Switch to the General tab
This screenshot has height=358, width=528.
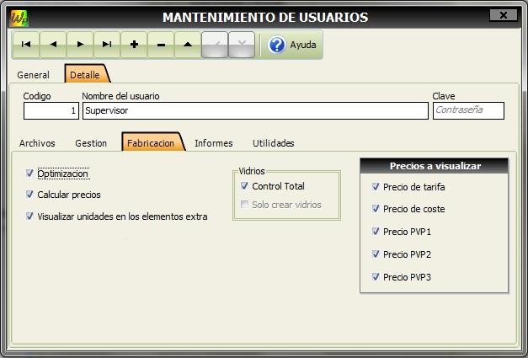coord(34,75)
